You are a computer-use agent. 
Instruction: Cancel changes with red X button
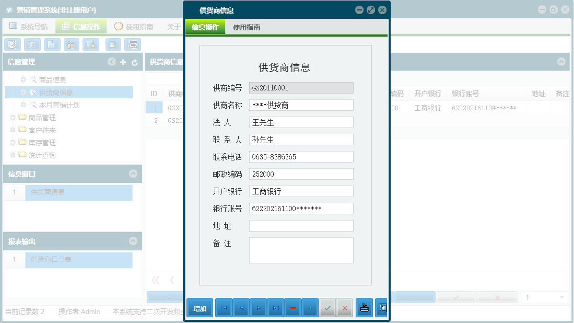(345, 308)
